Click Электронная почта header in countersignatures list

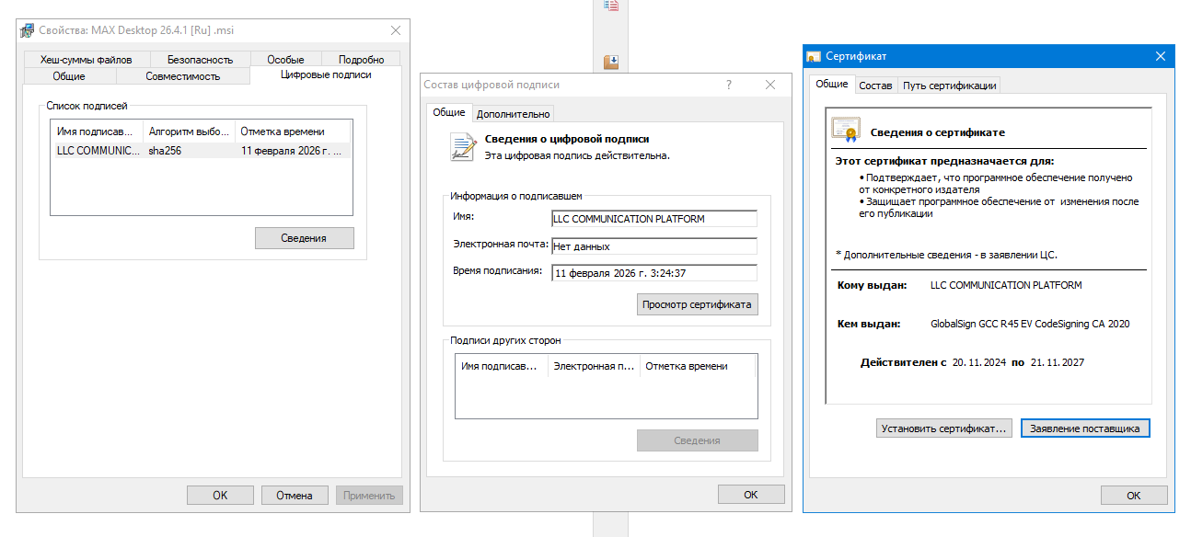pyautogui.click(x=594, y=366)
